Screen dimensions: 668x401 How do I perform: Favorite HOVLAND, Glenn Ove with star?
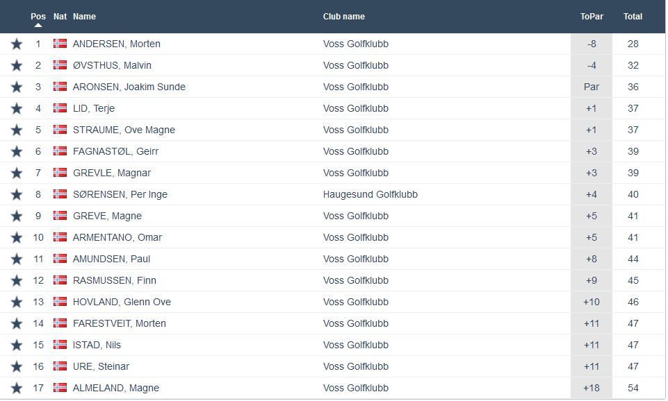click(x=17, y=302)
